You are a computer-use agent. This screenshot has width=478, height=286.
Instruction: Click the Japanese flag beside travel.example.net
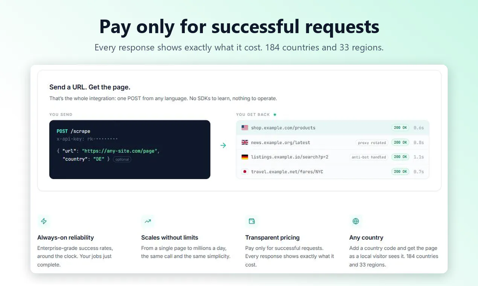tap(245, 172)
